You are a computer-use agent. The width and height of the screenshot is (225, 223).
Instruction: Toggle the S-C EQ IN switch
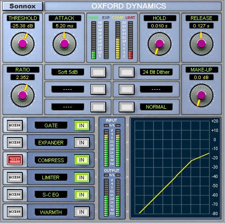click(82, 195)
